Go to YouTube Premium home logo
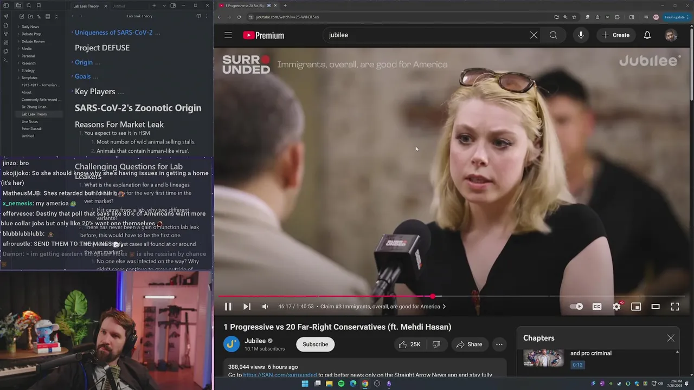 (264, 35)
